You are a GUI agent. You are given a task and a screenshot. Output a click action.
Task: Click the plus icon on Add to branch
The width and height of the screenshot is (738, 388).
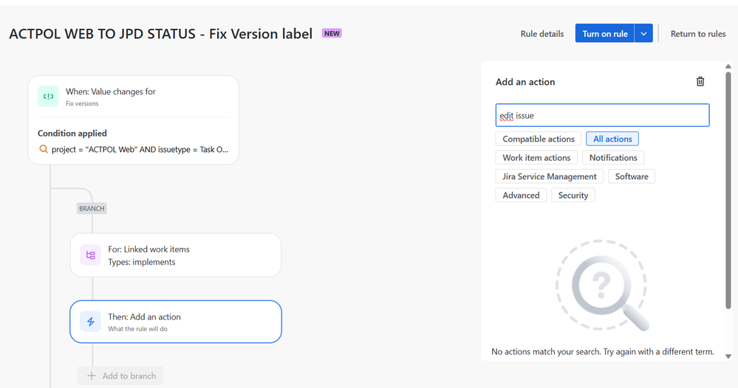click(x=92, y=375)
